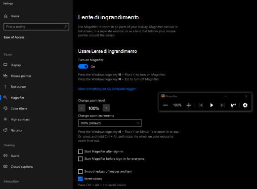The height and width of the screenshot is (189, 257).
Task: Increase zoom level with the plus button
Action: (x=106, y=108)
